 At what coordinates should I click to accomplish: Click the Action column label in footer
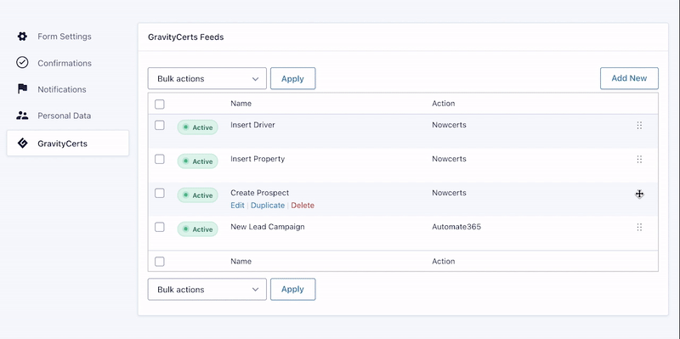point(443,262)
